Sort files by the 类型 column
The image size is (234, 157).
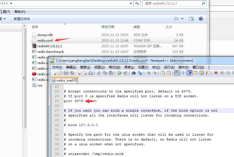point(137,27)
